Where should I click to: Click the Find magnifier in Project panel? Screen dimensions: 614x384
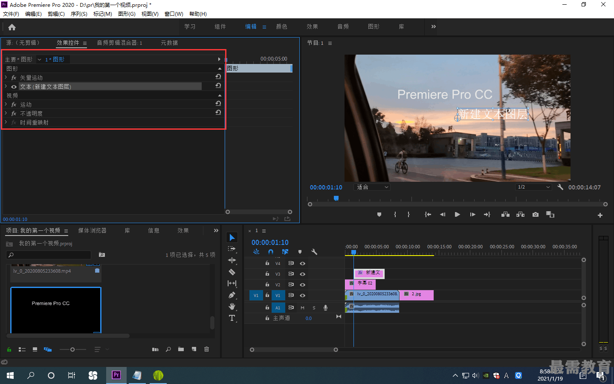[x=168, y=349]
